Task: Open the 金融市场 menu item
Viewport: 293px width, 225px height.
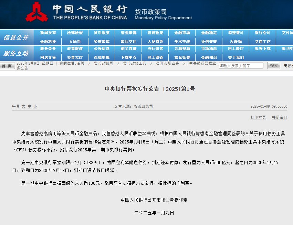Action: [x=182, y=33]
